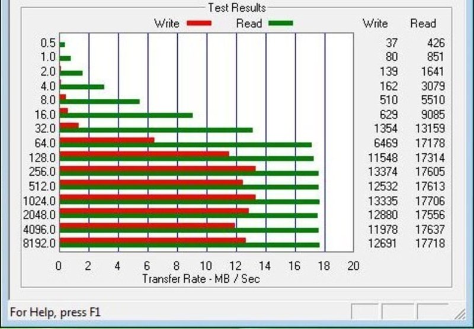Click the read value '17605'
474x329 pixels.
pyautogui.click(x=430, y=172)
